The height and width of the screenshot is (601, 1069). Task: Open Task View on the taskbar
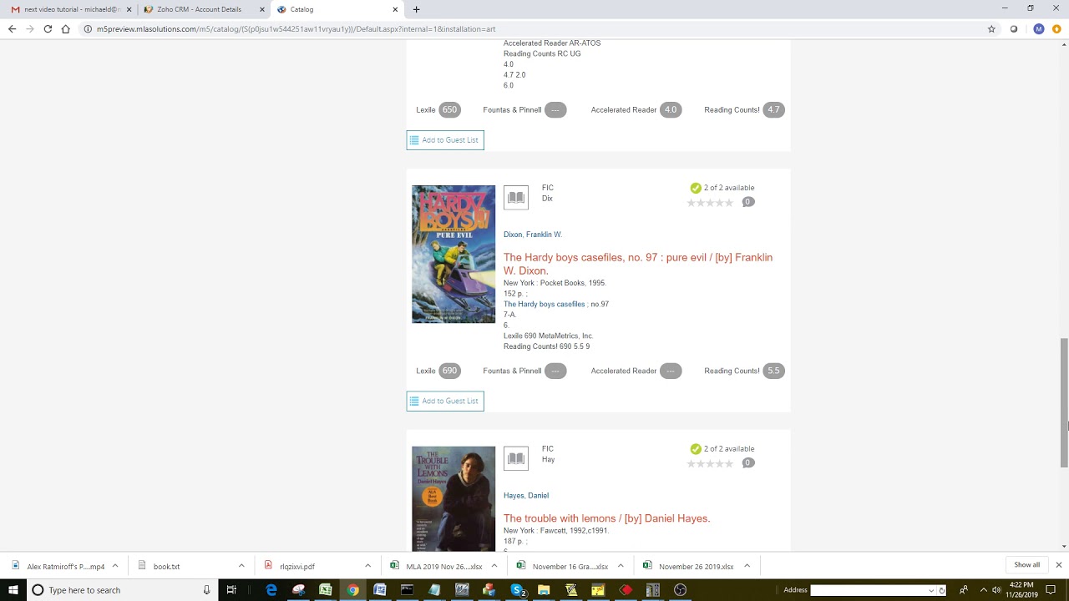[x=231, y=590]
